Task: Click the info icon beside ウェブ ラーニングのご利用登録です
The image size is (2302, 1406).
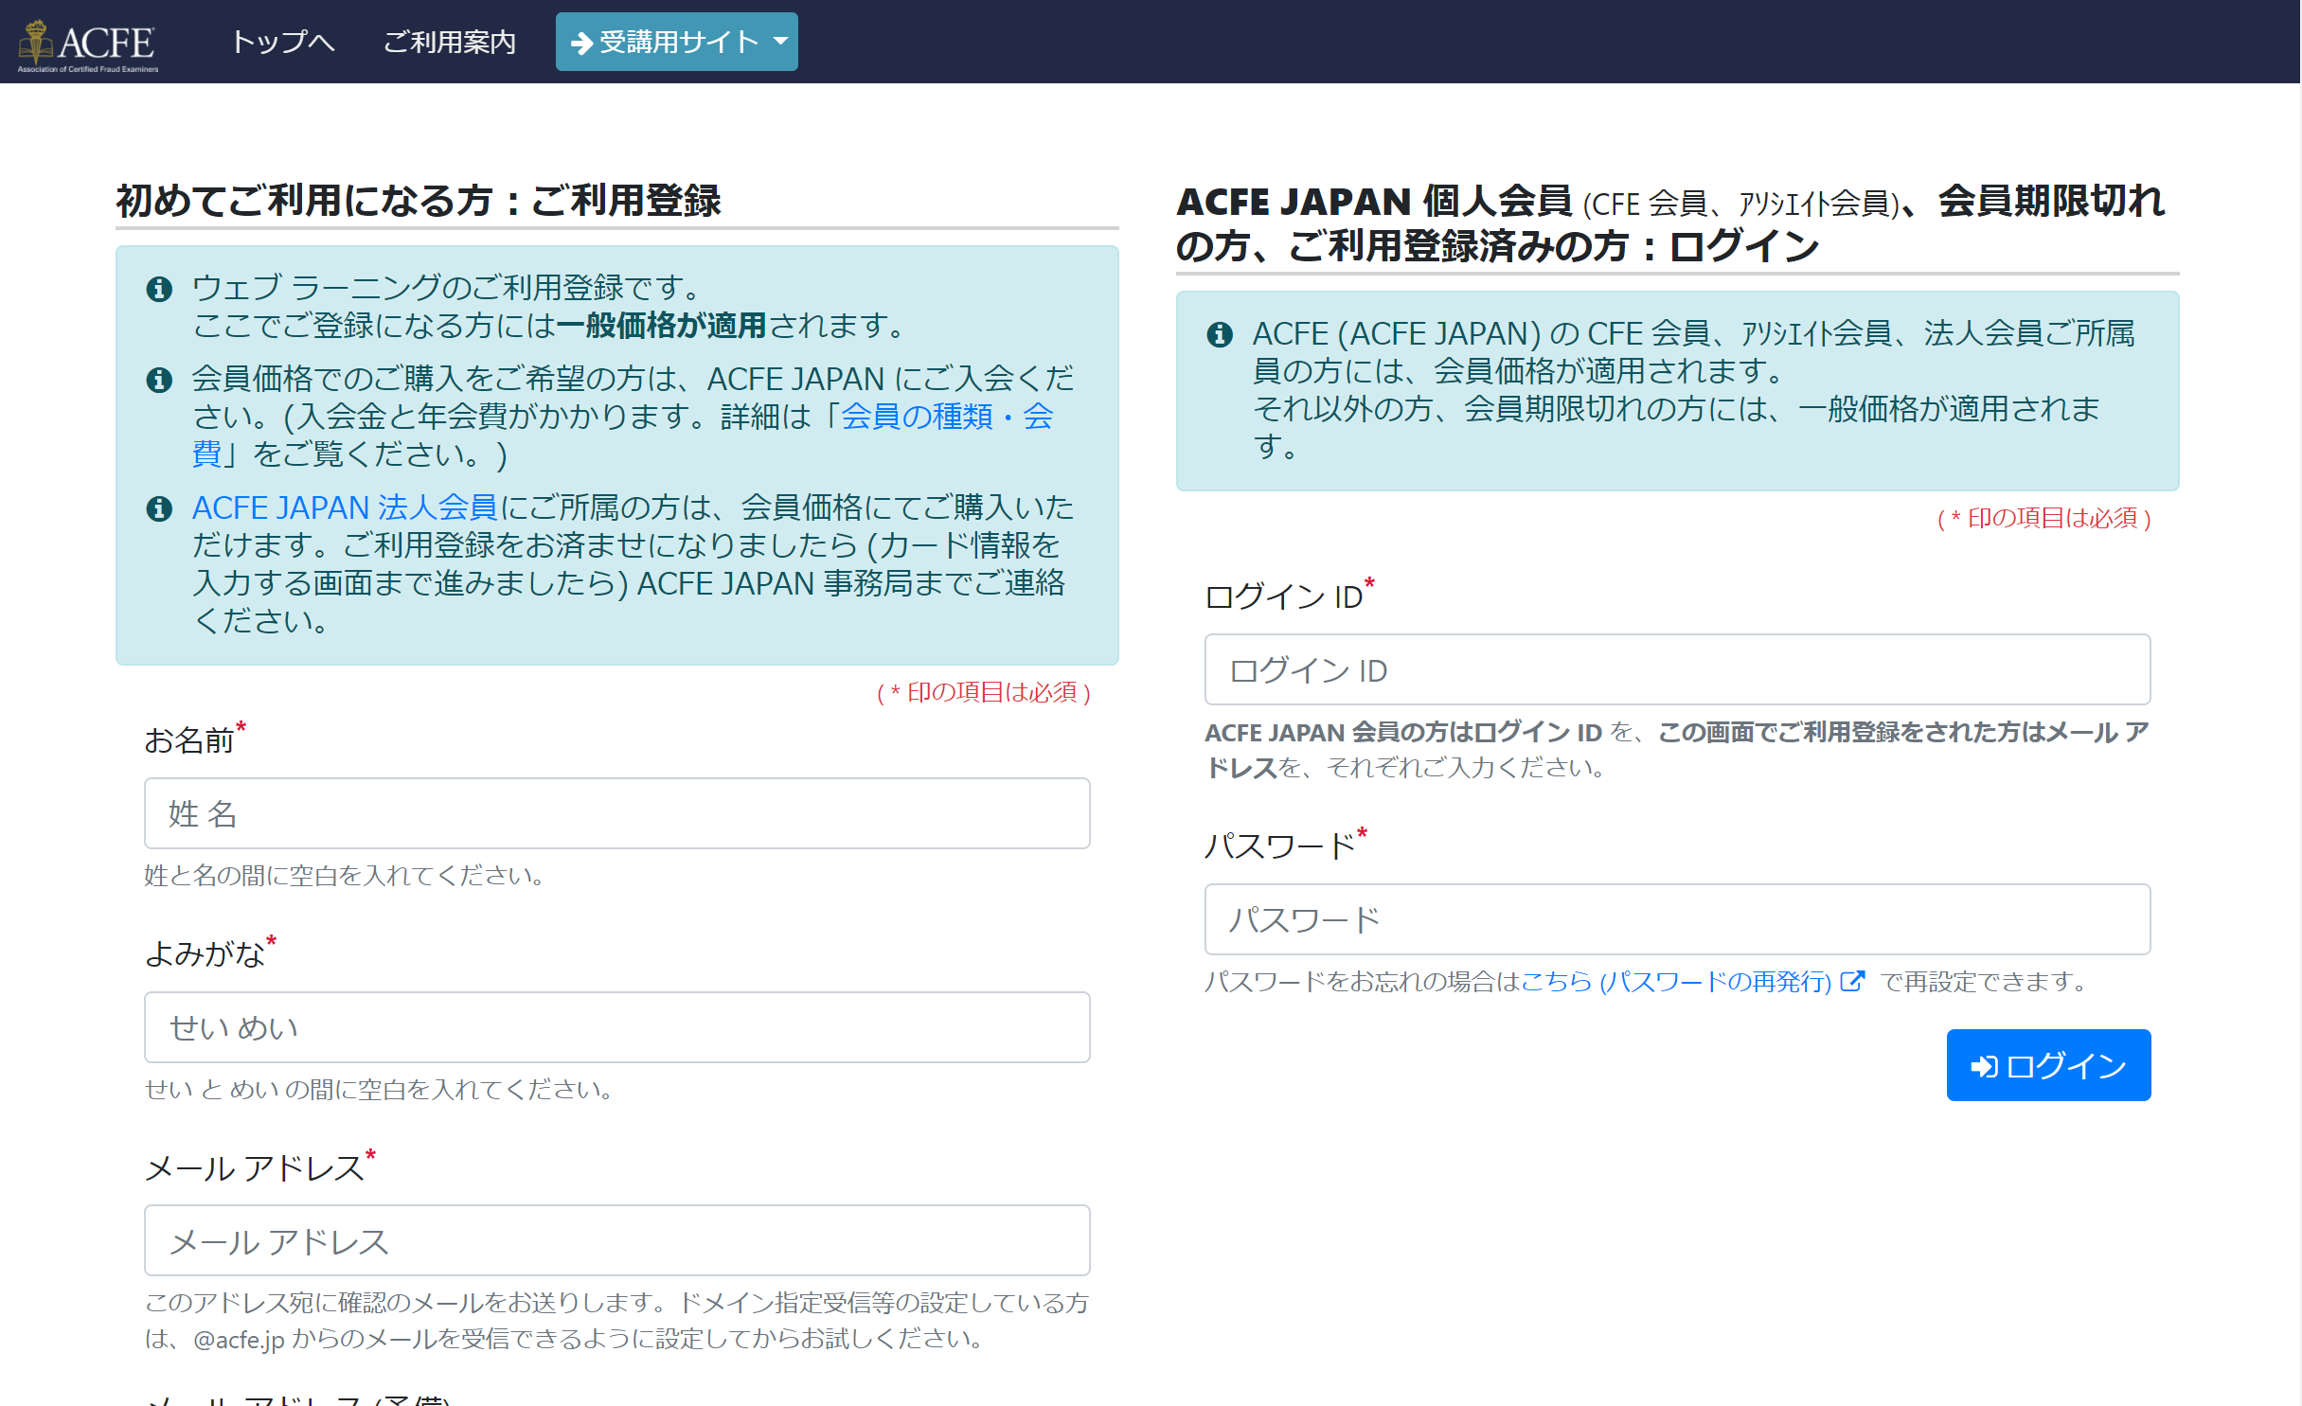Action: coord(159,288)
